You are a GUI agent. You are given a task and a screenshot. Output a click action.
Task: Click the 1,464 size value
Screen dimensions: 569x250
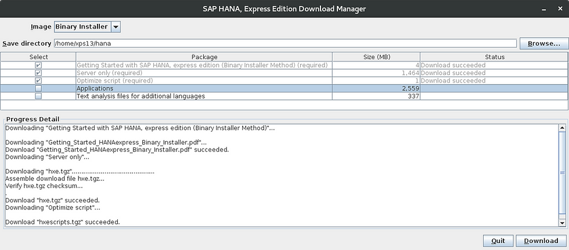(410, 73)
